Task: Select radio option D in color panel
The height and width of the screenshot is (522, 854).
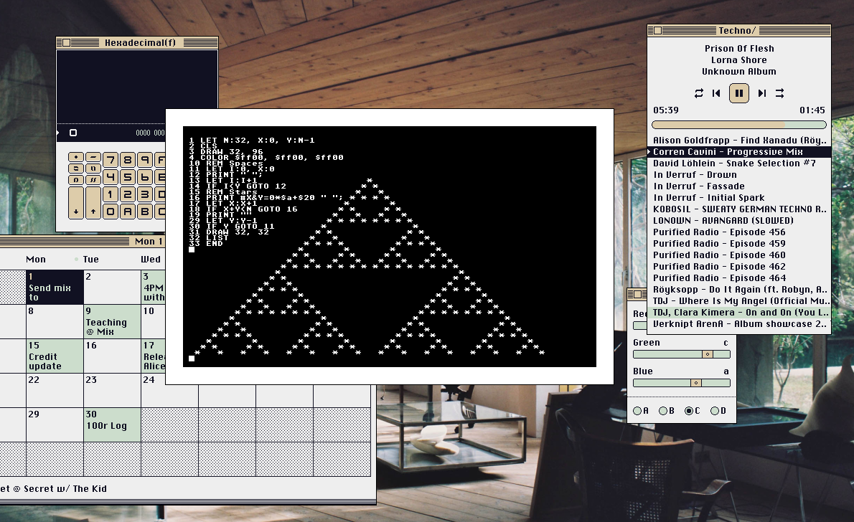Action: 715,411
